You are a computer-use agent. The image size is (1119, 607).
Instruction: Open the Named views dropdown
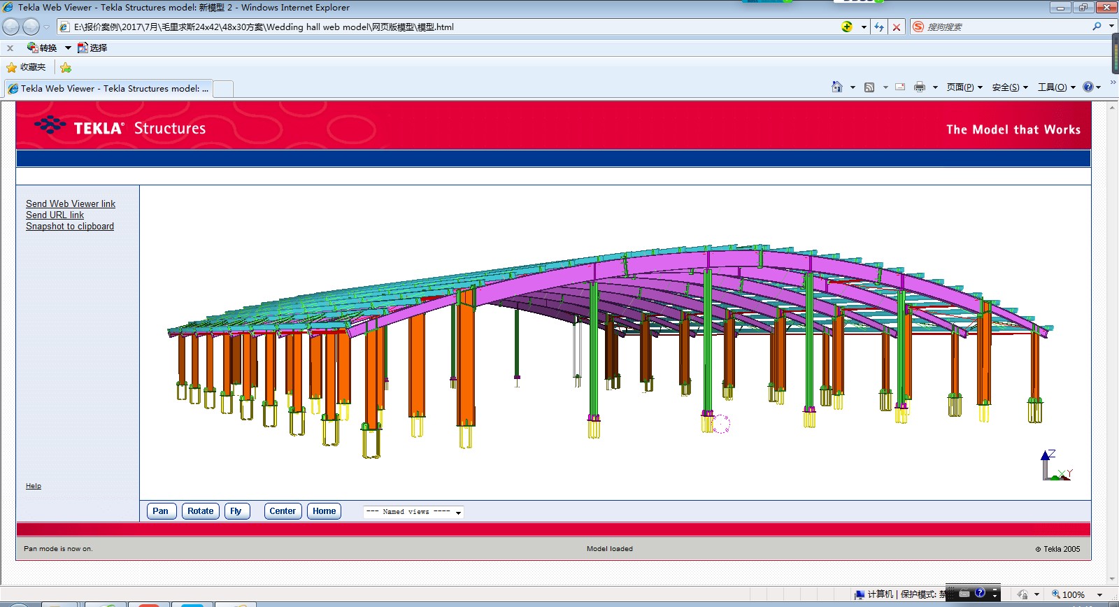tap(413, 512)
